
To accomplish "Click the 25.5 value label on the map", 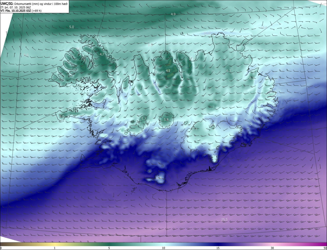I will click(224, 219).
